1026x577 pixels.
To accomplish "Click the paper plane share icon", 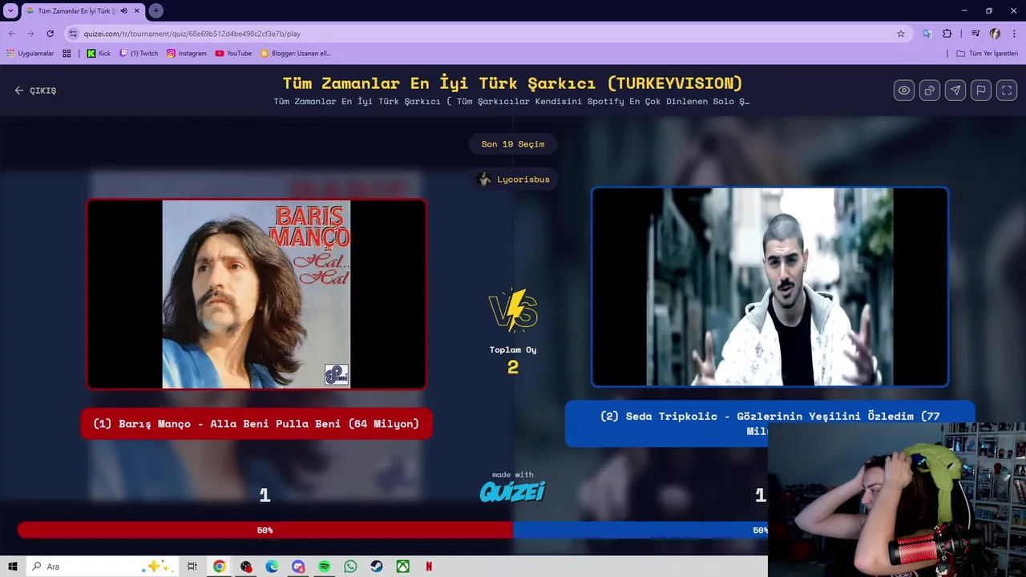I will point(955,91).
